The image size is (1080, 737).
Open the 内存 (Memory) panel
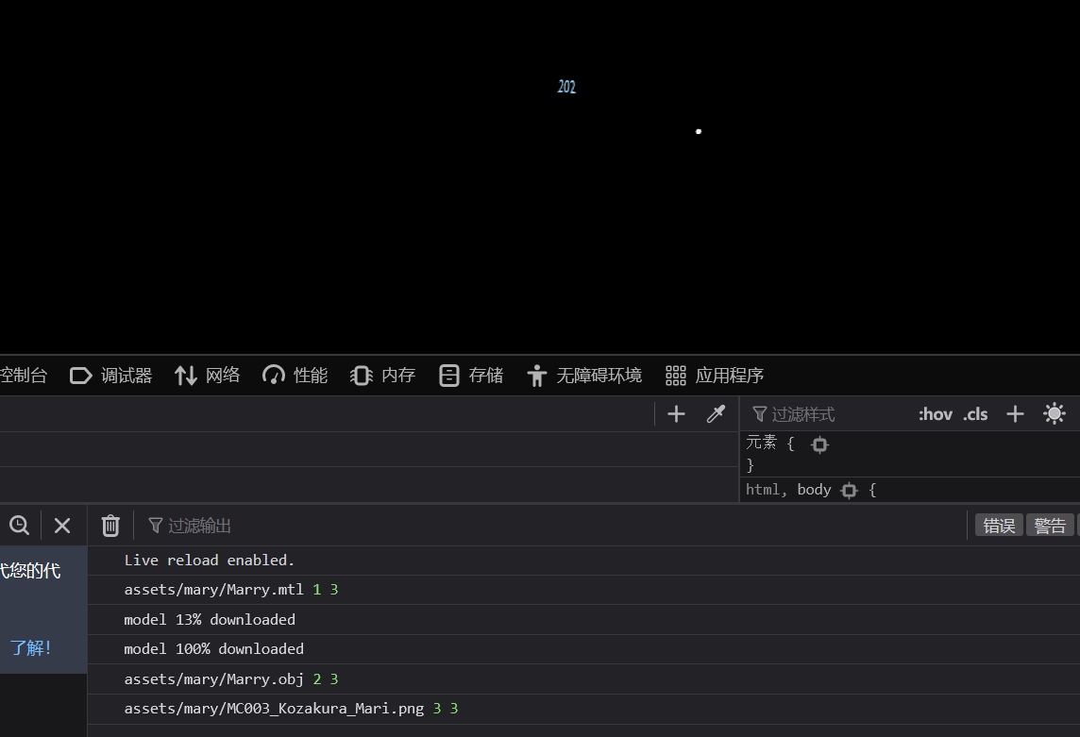382,376
